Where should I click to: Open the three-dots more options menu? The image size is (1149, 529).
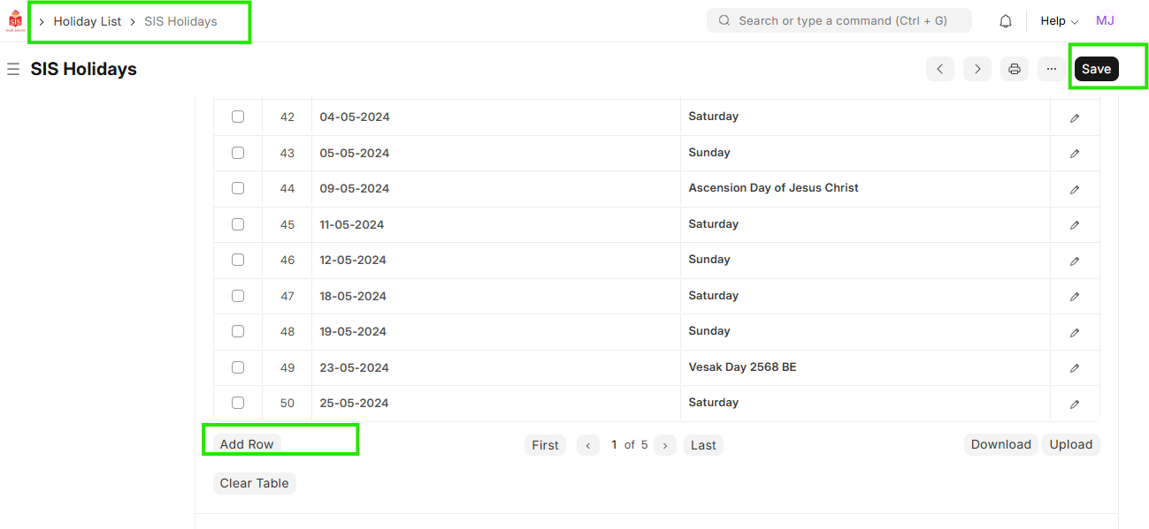pos(1051,69)
